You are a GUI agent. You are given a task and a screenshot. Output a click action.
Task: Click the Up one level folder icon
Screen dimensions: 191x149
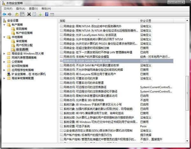(x=17, y=14)
